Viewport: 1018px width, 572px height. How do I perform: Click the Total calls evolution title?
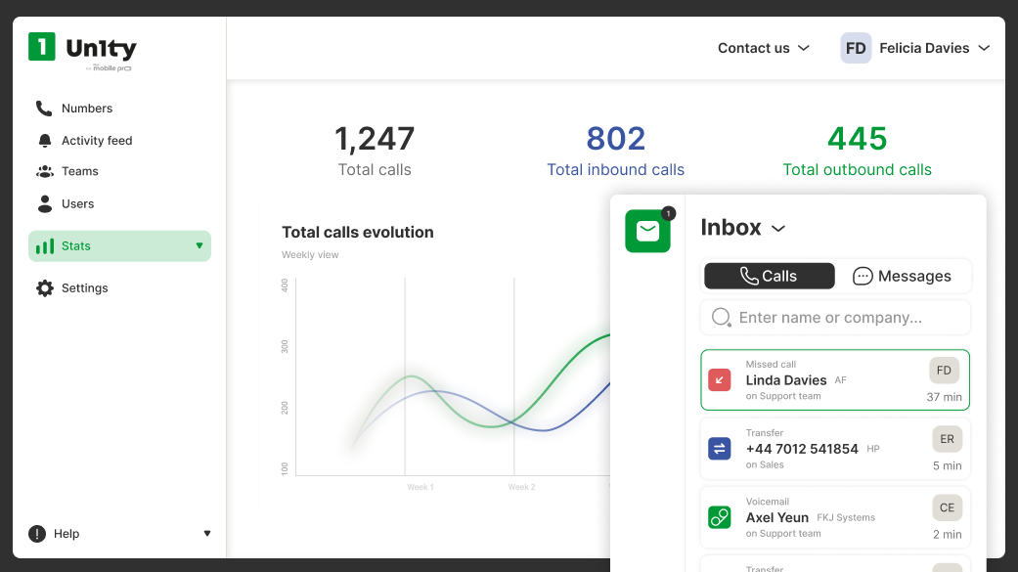coord(358,233)
